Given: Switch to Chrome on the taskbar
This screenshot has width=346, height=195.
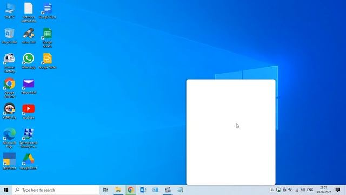Looking at the screenshot, I should point(130,190).
